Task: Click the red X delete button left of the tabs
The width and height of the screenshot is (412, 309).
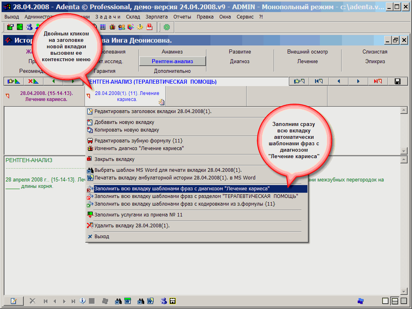Action: 33,81
